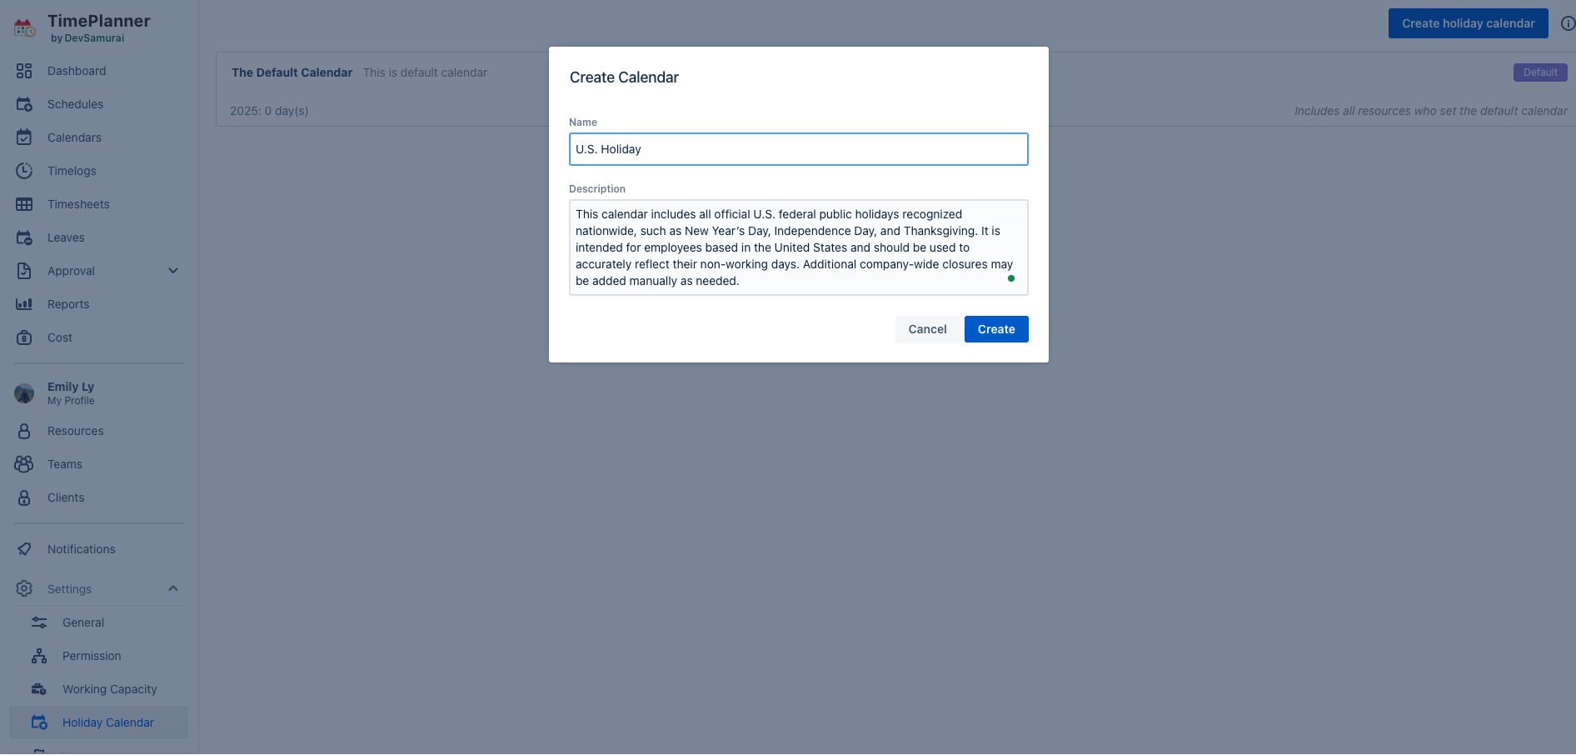Click the Working Capacity icon
Screen dimensions: 1576x755
point(39,689)
